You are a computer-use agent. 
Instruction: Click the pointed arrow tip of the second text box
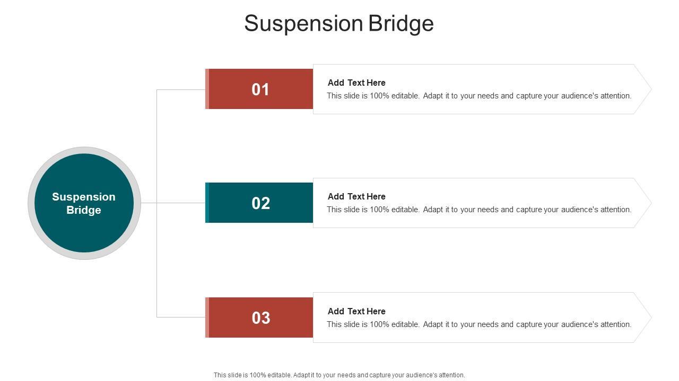pos(645,203)
